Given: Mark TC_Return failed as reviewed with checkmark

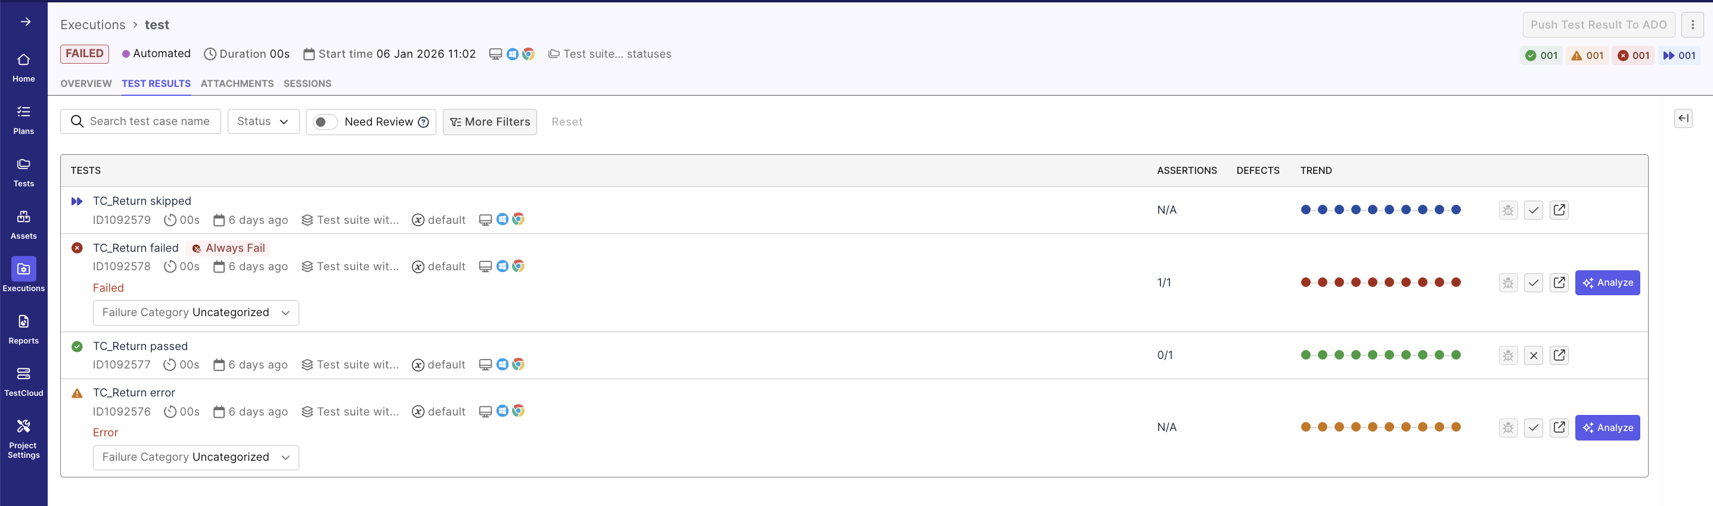Looking at the screenshot, I should (x=1534, y=282).
